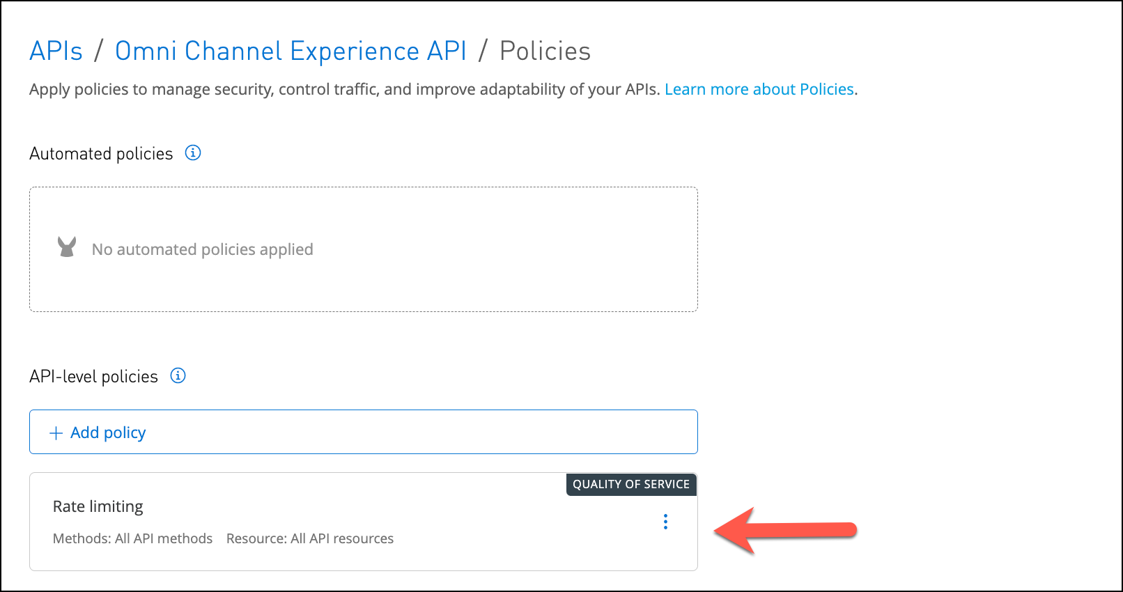The width and height of the screenshot is (1123, 592).
Task: Click the Add policy button
Action: 364,432
